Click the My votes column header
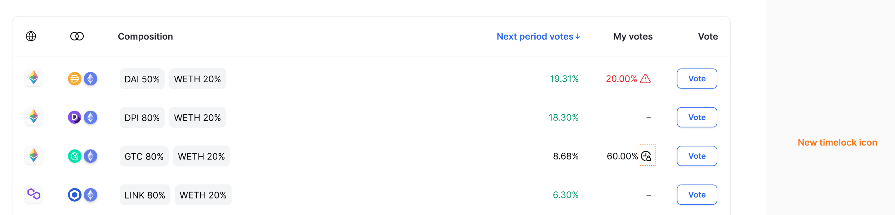The height and width of the screenshot is (215, 895). tap(633, 36)
